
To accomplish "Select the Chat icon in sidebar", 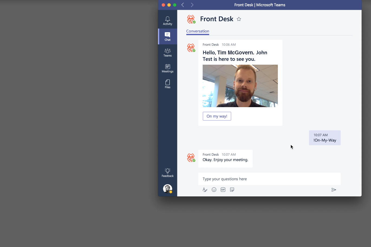I will pos(167,37).
